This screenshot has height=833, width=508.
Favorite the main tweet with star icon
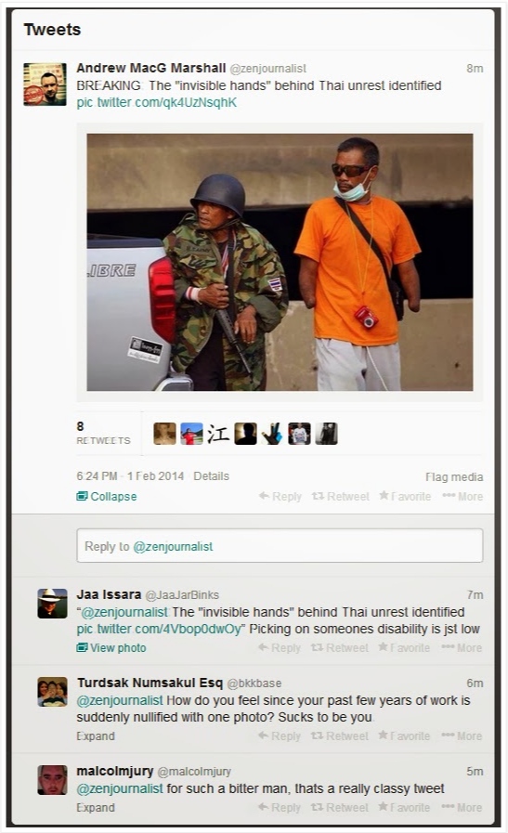tap(405, 496)
